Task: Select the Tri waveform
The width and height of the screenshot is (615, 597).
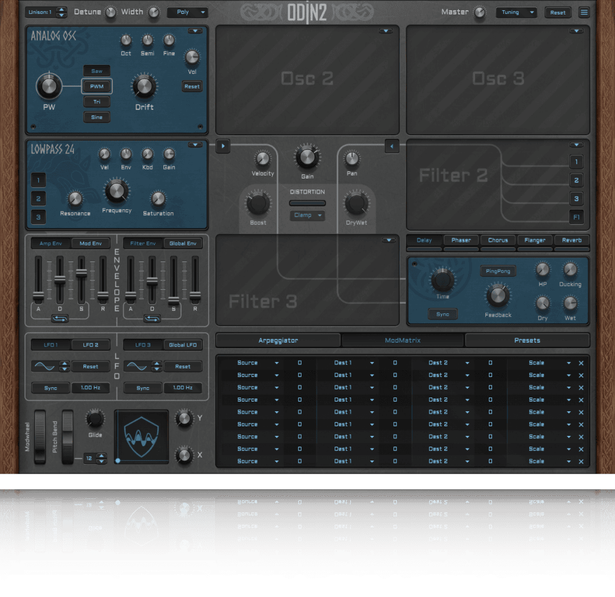Action: 97,102
